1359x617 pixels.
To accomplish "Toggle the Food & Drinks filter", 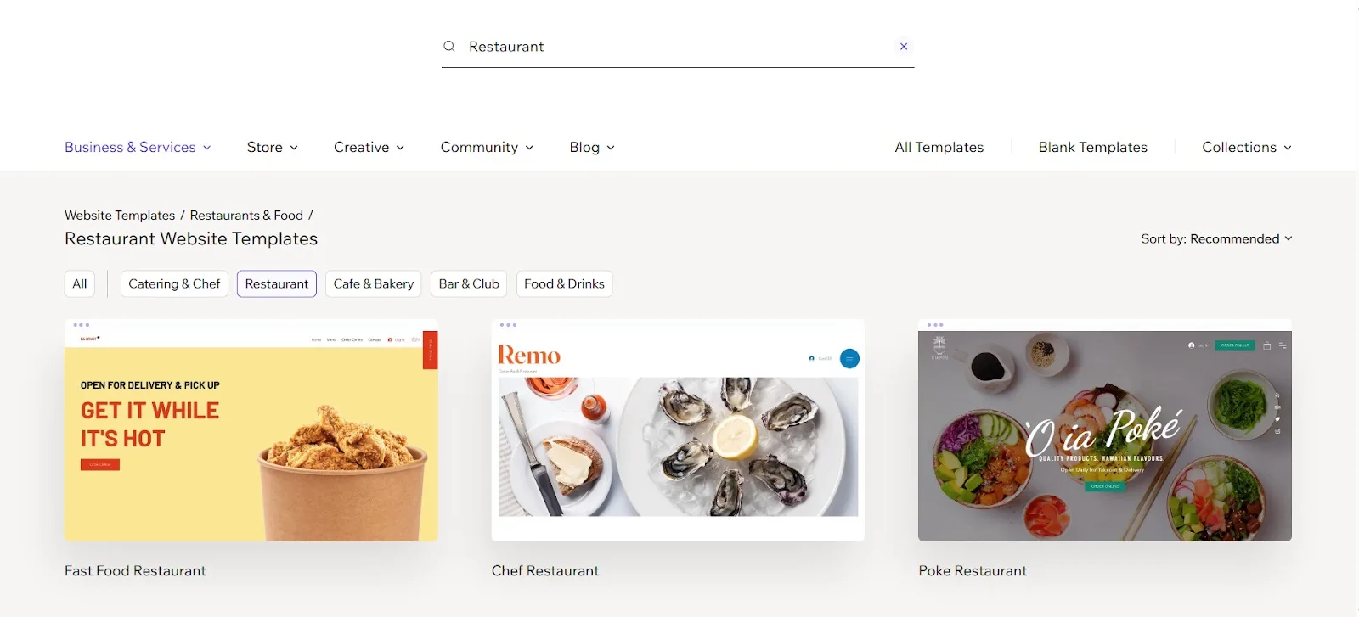I will pyautogui.click(x=564, y=283).
